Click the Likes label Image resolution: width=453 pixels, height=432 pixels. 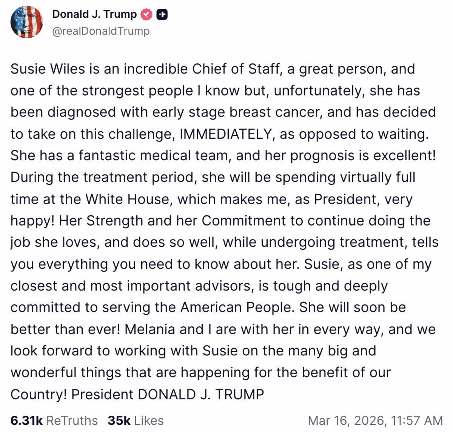(149, 420)
